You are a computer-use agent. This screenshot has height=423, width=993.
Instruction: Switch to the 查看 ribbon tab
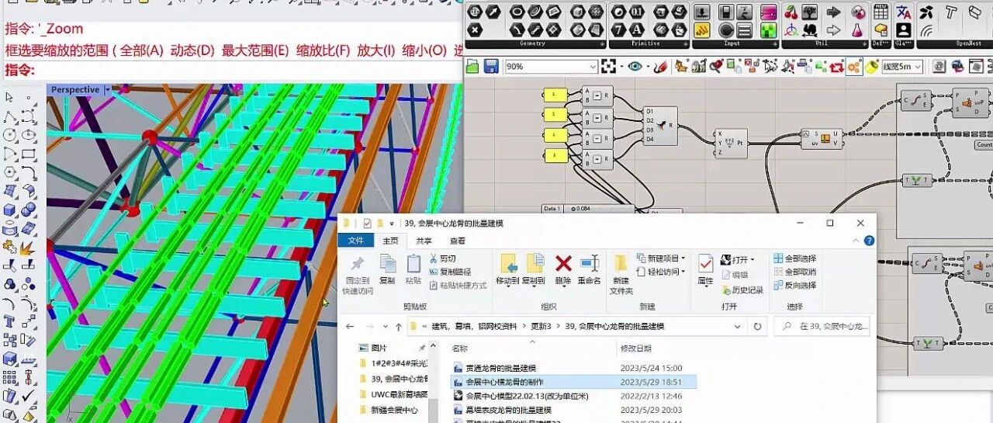coord(458,241)
